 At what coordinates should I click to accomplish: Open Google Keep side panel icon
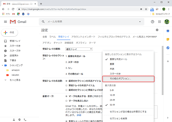click(x=168, y=39)
